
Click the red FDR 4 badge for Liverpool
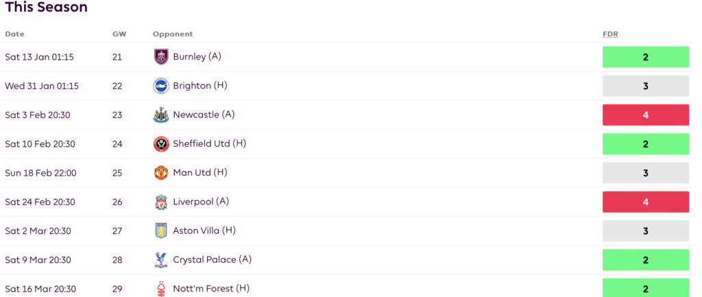(x=645, y=202)
